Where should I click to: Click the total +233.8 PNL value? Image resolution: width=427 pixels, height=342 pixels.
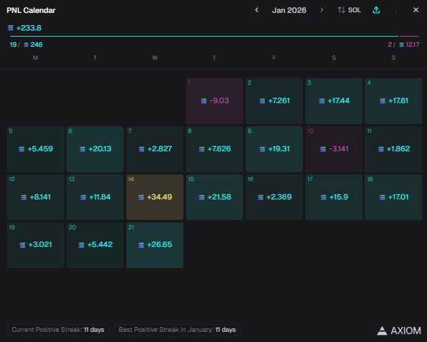[x=29, y=28]
